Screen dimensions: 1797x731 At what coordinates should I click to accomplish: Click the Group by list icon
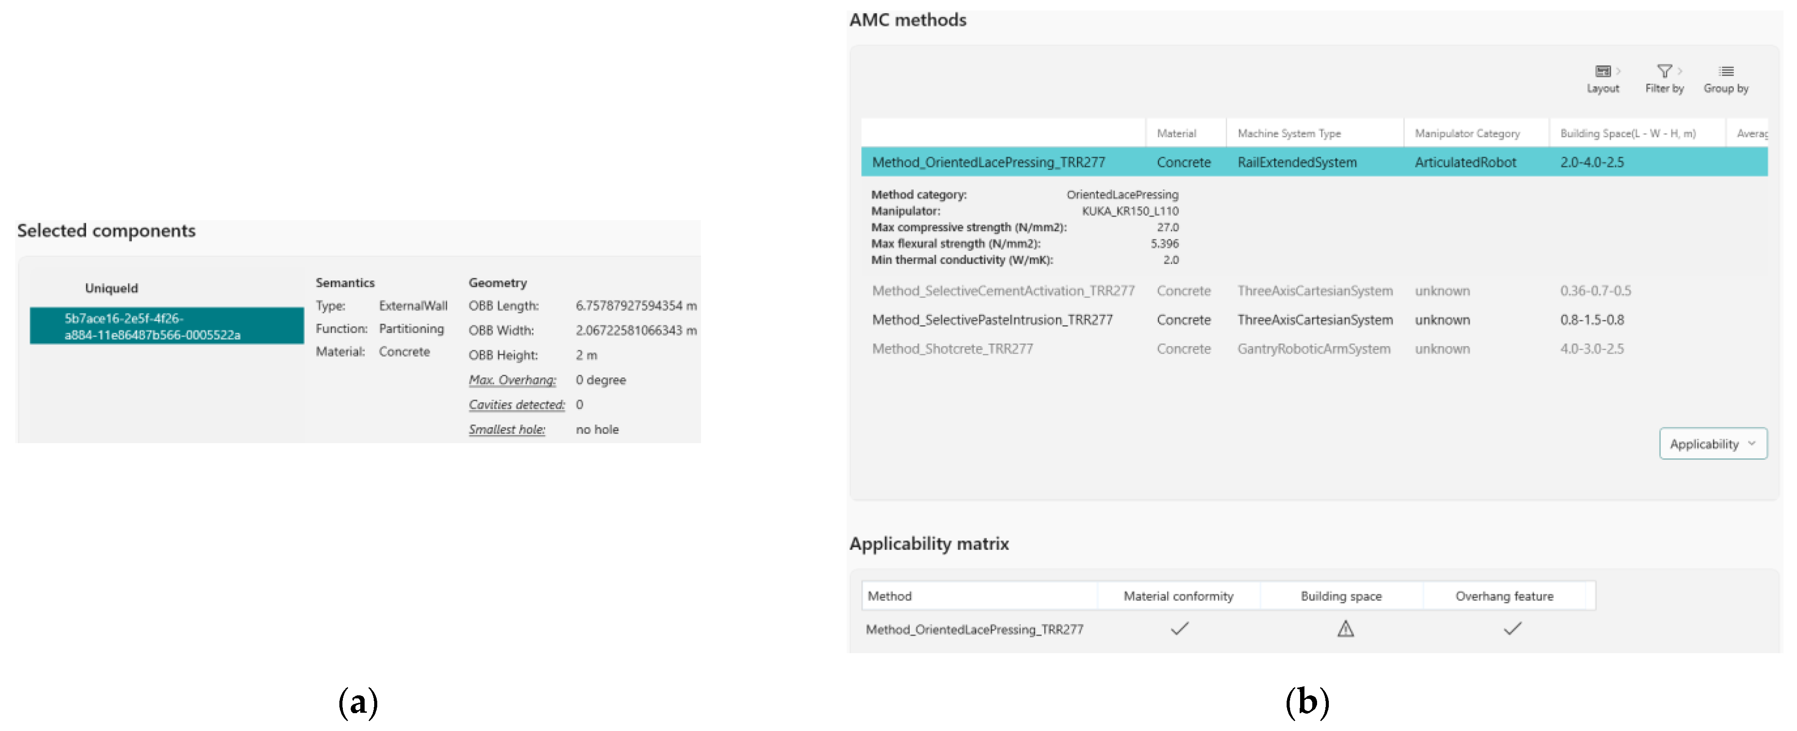click(x=1726, y=72)
